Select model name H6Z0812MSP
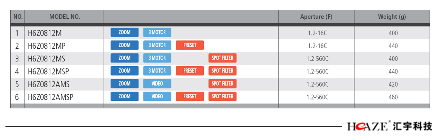Viewport: 442px width, 136px height. [48, 71]
